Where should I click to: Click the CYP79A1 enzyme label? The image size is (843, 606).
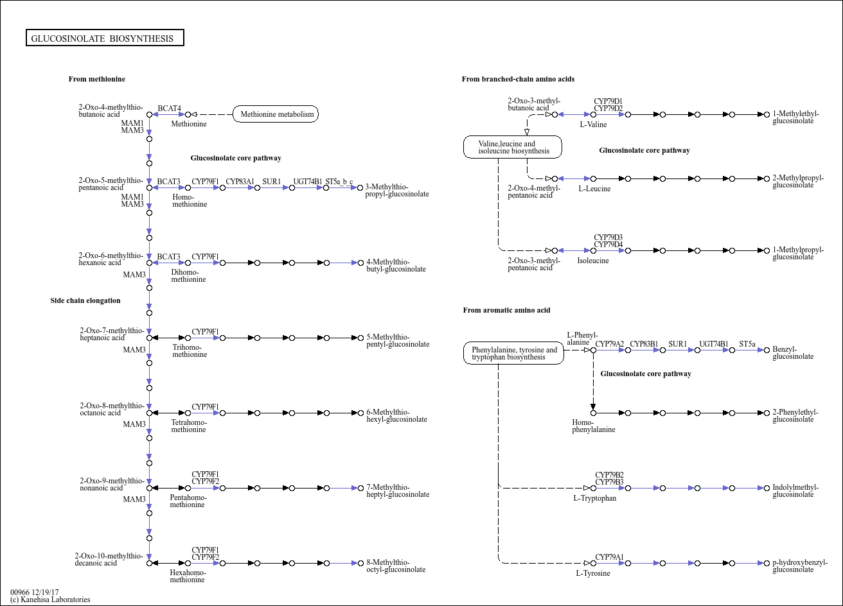(x=609, y=557)
